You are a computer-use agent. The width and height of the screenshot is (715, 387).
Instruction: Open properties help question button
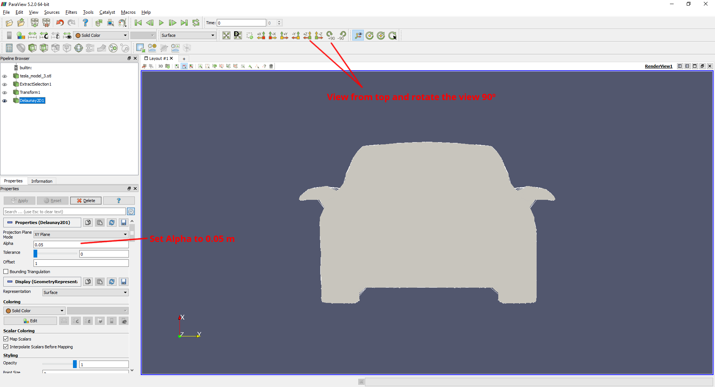(x=119, y=201)
